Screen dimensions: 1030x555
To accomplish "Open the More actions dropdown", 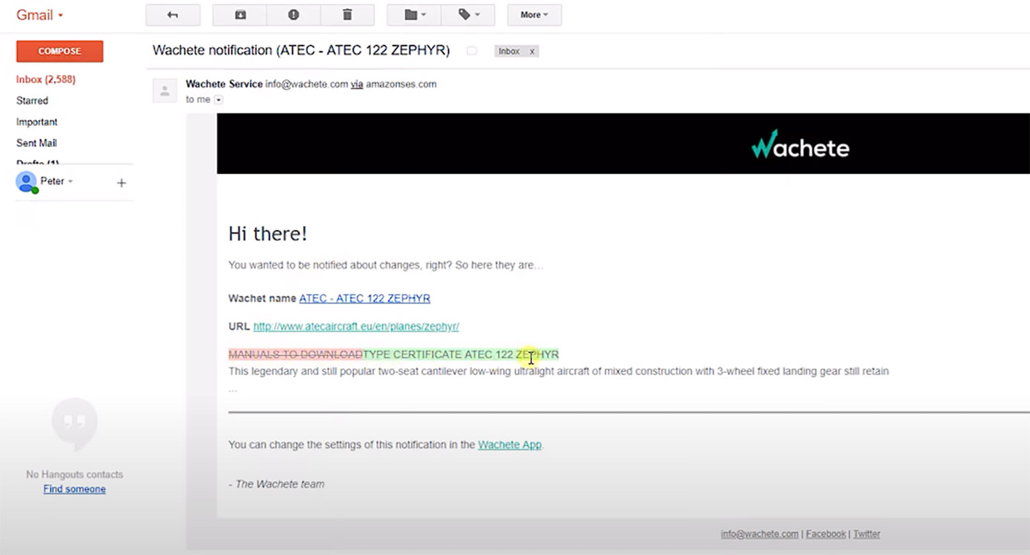I will [x=534, y=14].
